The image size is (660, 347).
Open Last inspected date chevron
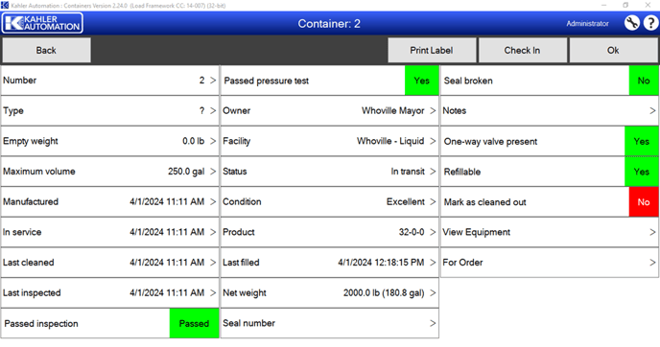(213, 292)
